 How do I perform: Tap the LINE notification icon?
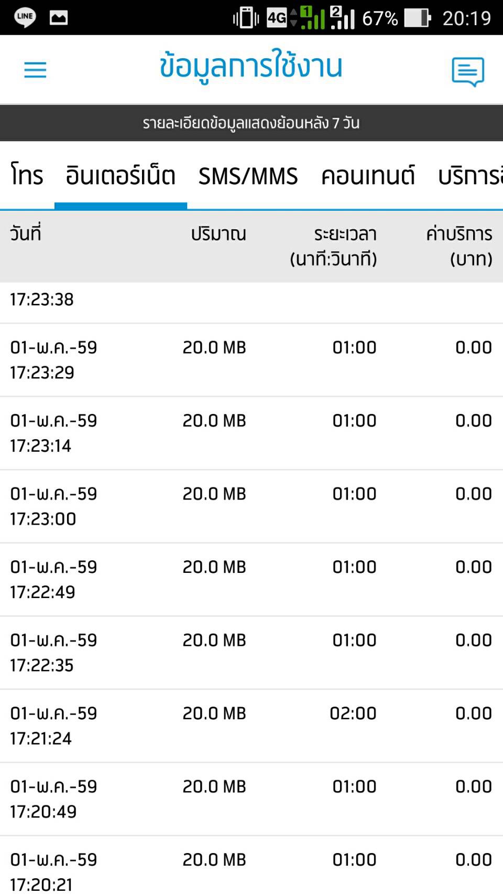[x=25, y=17]
